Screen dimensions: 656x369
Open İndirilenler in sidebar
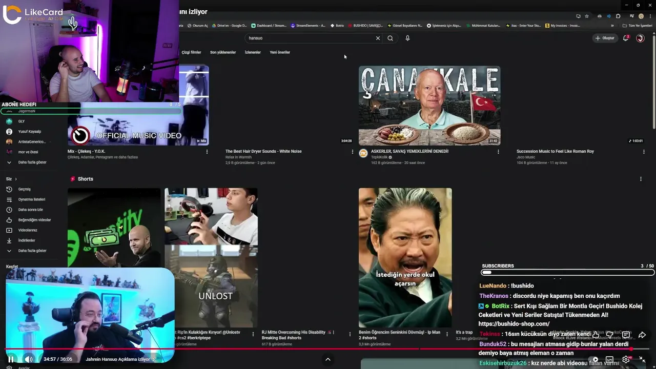click(27, 240)
